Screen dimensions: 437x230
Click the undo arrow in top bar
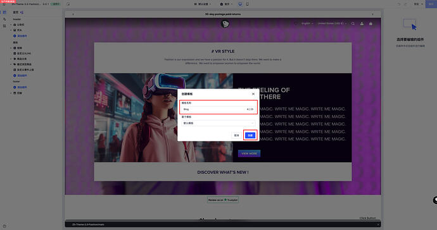(x=399, y=4)
